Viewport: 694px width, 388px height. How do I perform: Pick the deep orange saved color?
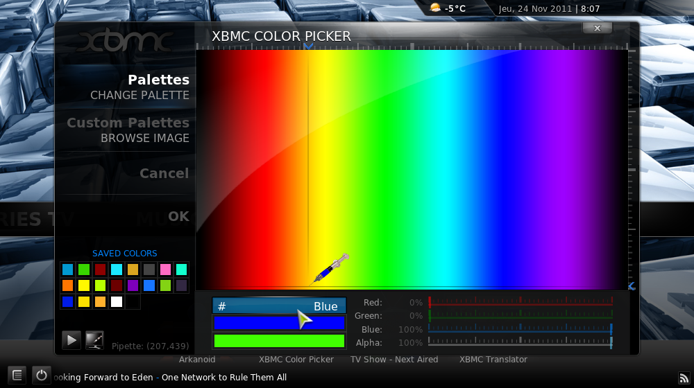(68, 285)
